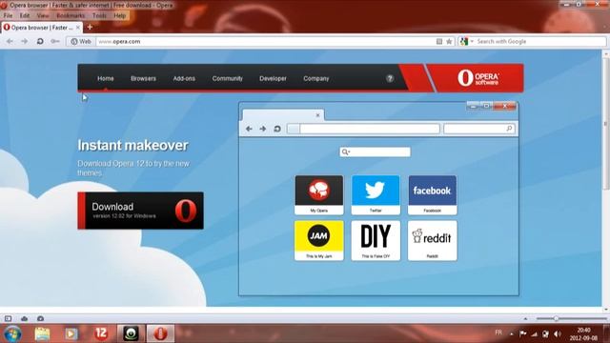Click the Facebook speed dial thumbnail
Screen dimensions: 610x343
pyautogui.click(x=432, y=194)
